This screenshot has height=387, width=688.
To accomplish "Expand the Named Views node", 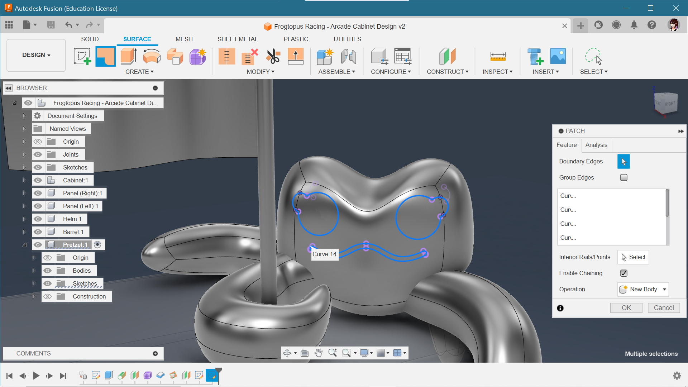I will tap(24, 129).
